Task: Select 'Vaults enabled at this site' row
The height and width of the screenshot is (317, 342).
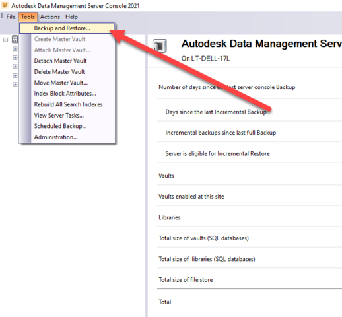Action: [x=250, y=197]
